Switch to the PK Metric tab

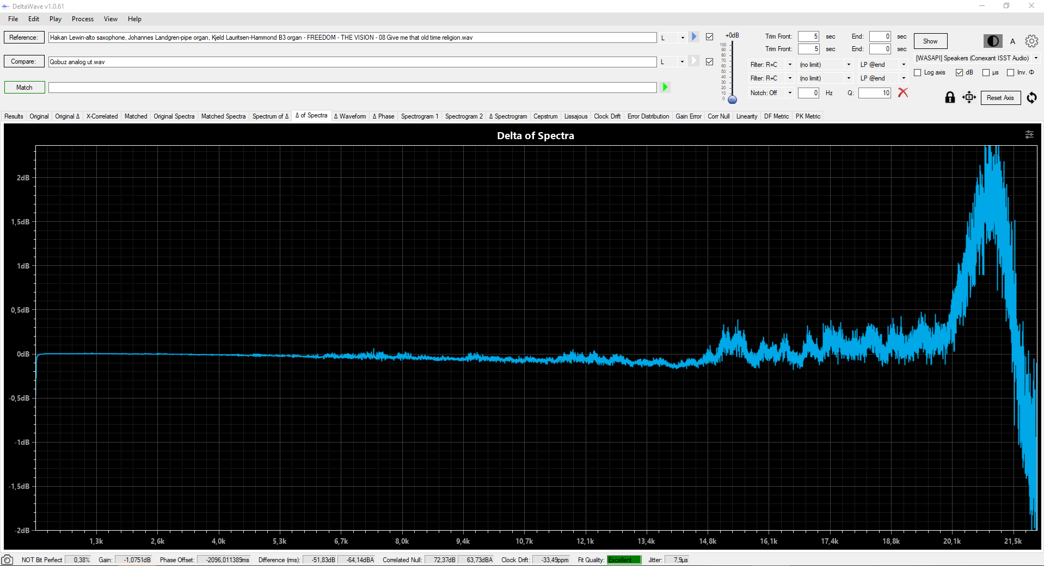[808, 116]
